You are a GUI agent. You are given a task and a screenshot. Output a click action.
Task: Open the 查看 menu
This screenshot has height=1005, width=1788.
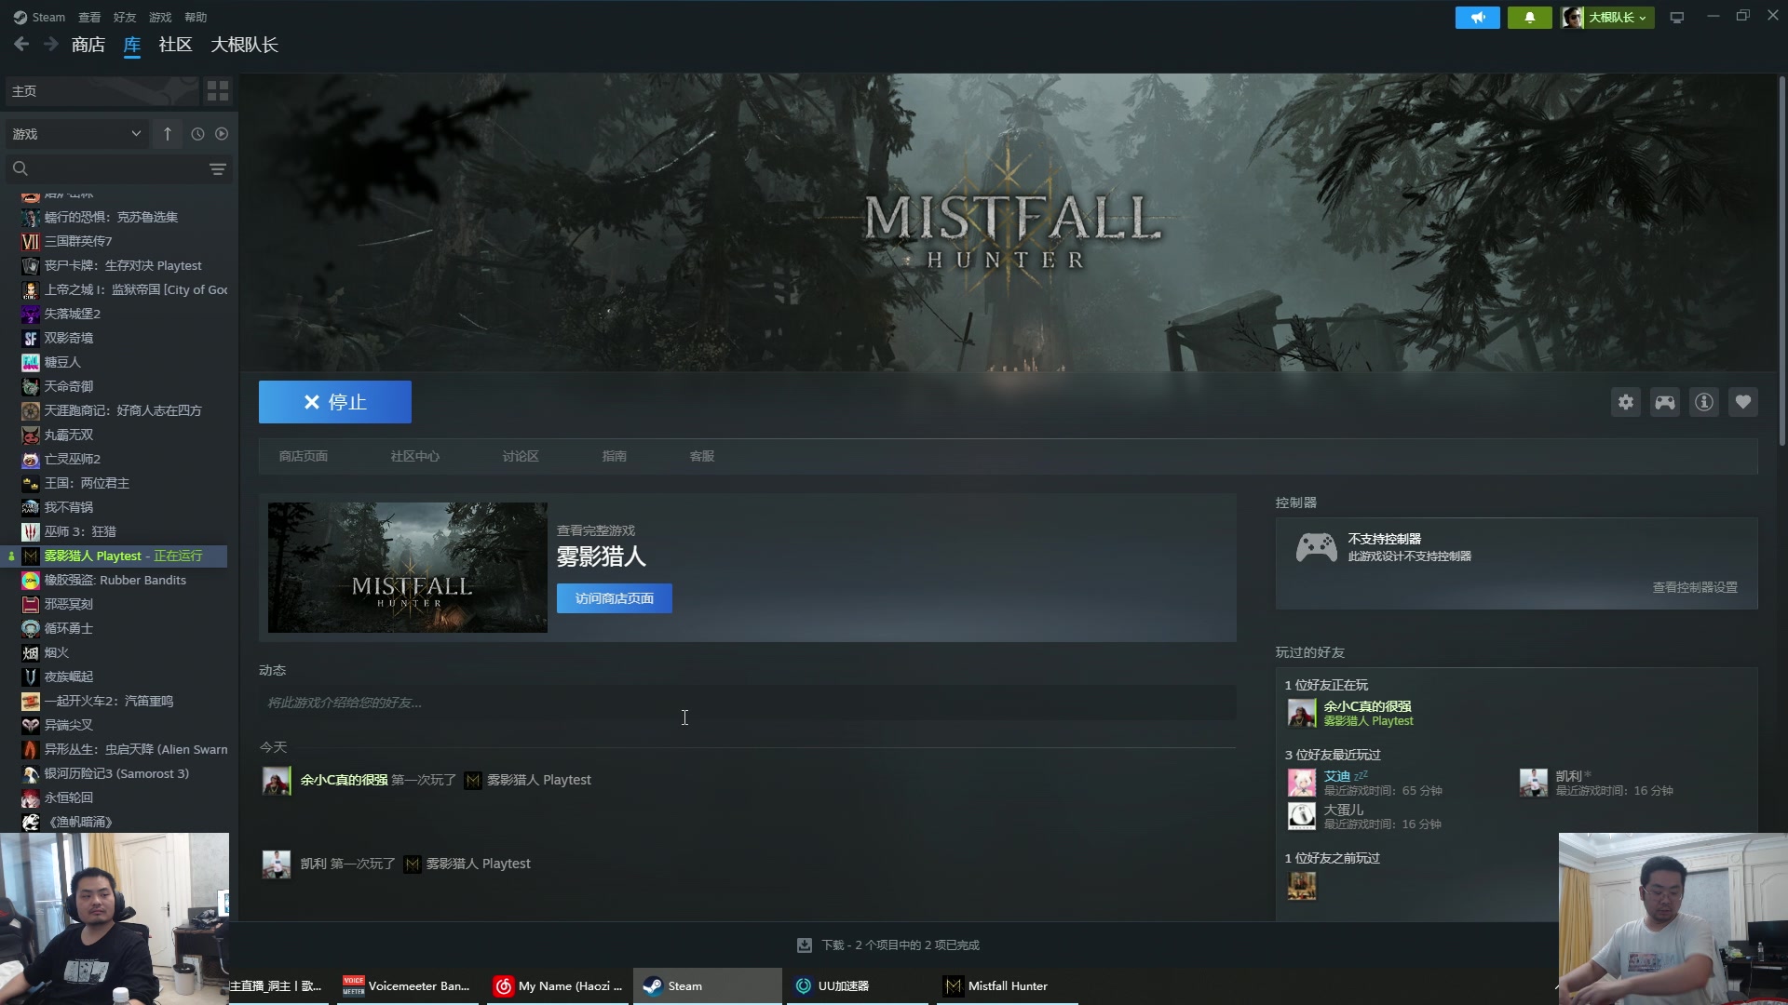(x=89, y=17)
